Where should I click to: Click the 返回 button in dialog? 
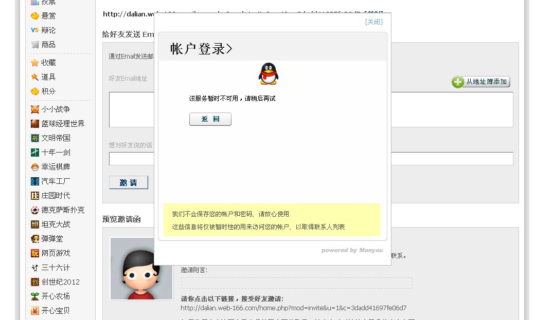click(x=210, y=119)
